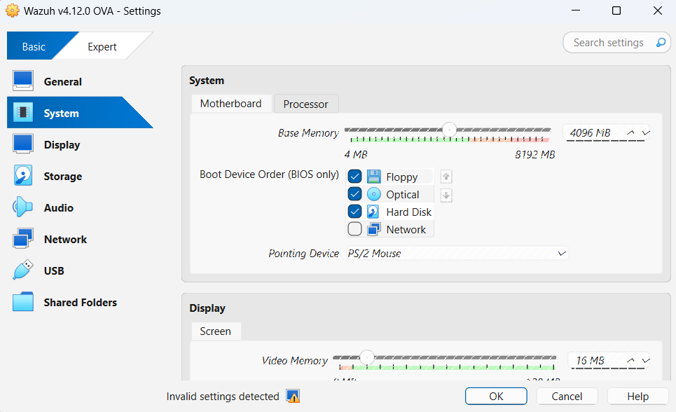This screenshot has width=676, height=412.
Task: Click the OK button
Action: pos(496,397)
